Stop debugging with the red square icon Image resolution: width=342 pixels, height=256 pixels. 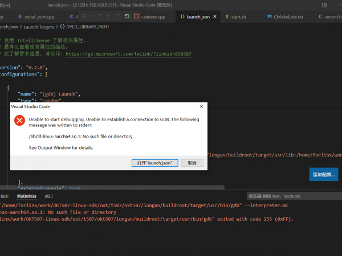pos(136,16)
